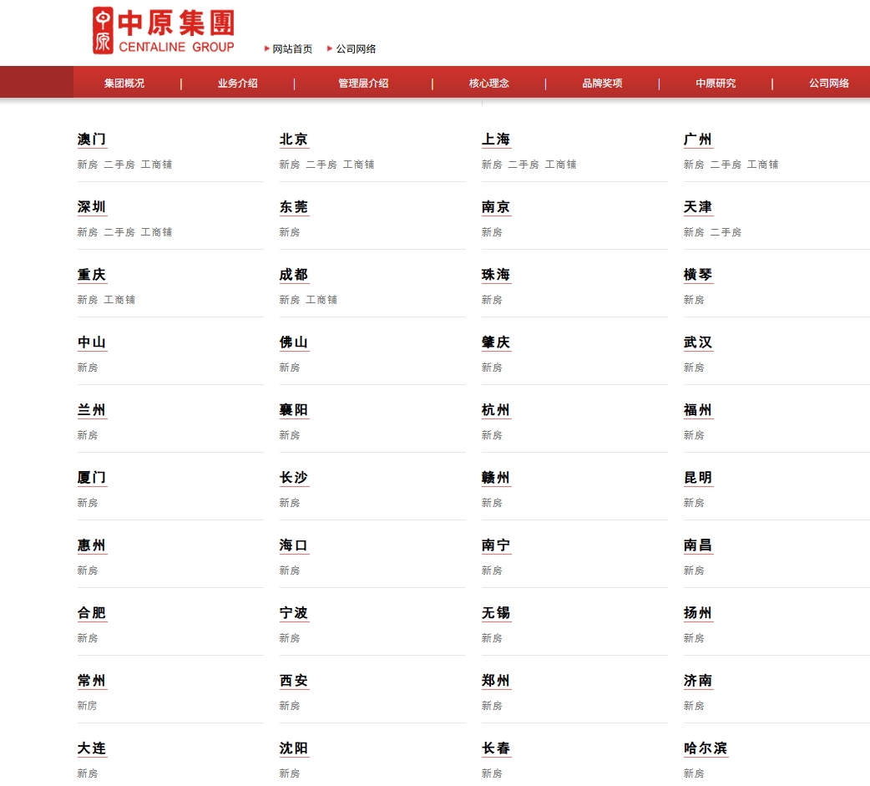Screen dimensions: 870x786
Task: Open the 天津 city heading
Action: click(697, 207)
